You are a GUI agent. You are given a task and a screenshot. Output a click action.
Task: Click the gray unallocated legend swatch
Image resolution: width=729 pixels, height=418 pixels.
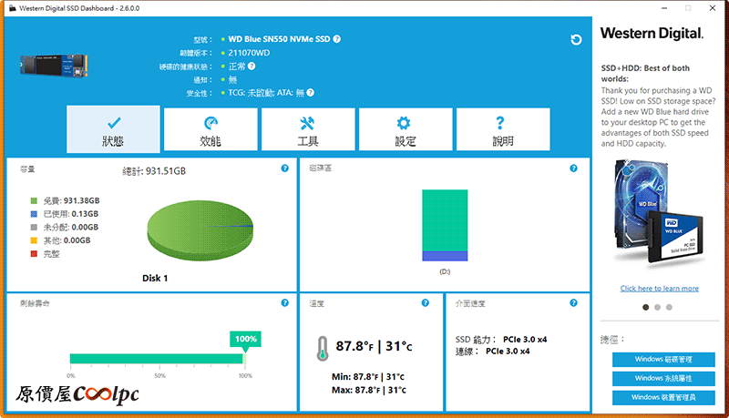(x=34, y=227)
